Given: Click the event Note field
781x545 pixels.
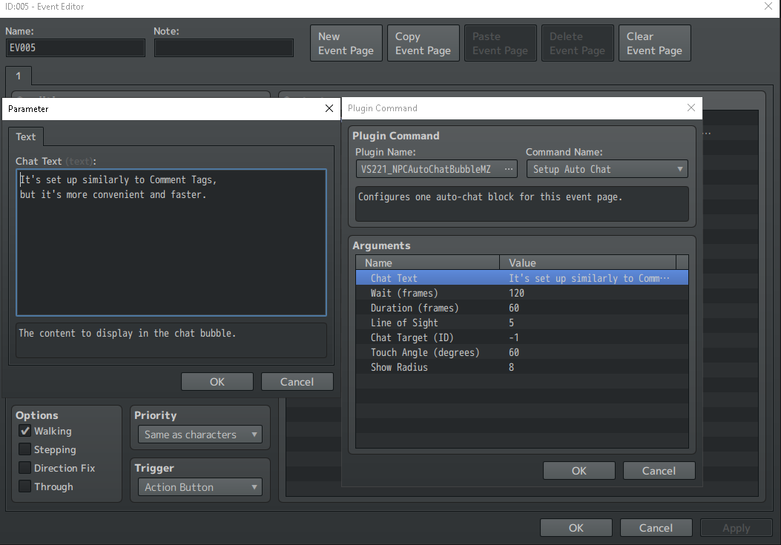Looking at the screenshot, I should pos(224,47).
